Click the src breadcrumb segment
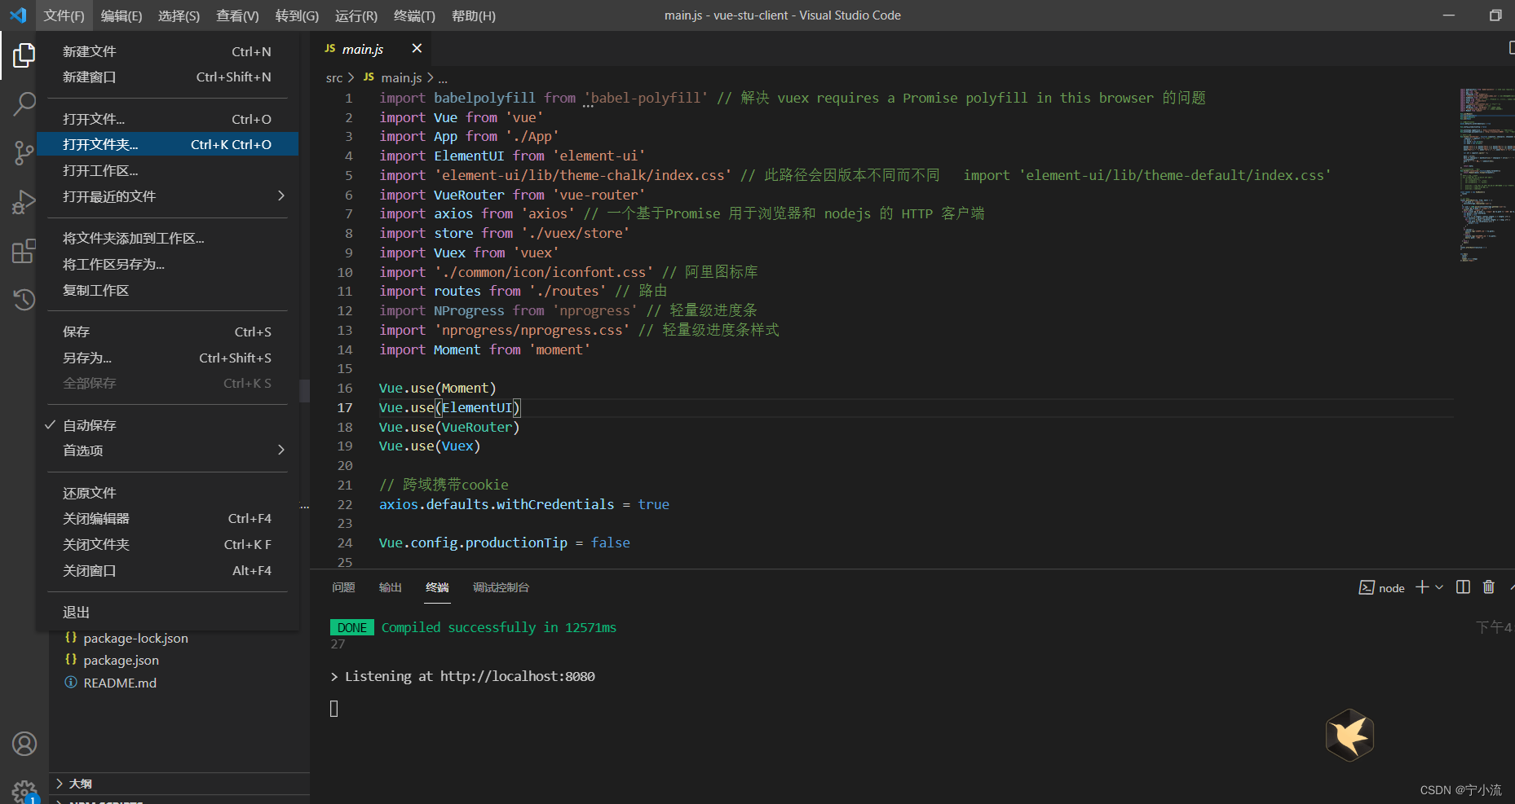This screenshot has width=1515, height=804. [x=334, y=78]
